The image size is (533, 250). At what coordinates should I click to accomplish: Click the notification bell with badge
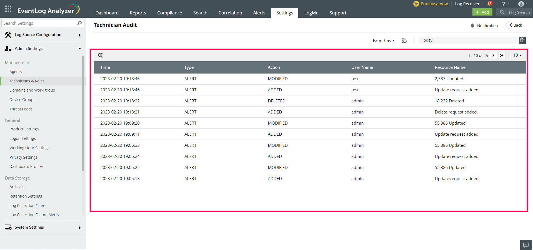490,4
